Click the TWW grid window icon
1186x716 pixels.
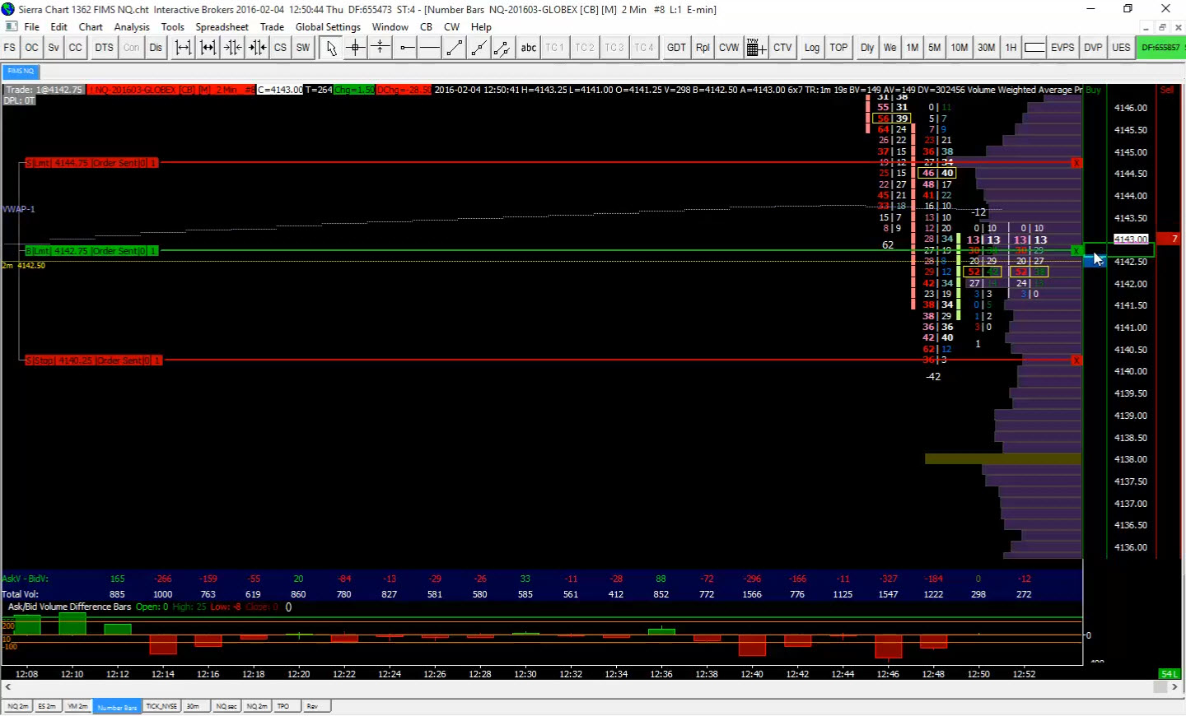[755, 48]
